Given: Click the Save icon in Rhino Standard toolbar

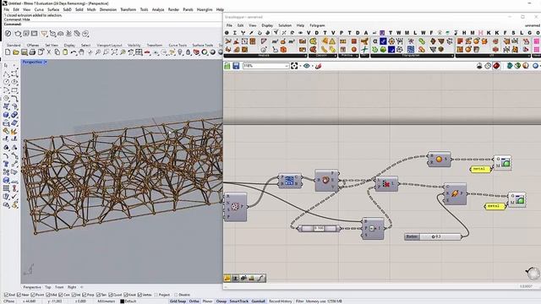Looking at the screenshot, I should coord(25,52).
